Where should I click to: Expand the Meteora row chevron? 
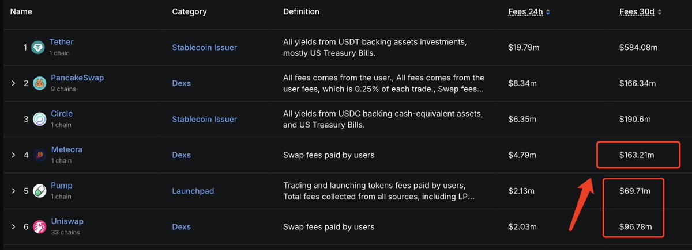tap(13, 155)
